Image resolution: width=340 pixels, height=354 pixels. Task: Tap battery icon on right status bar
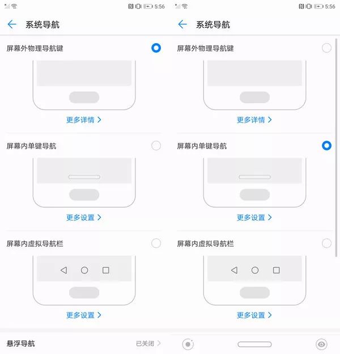(x=318, y=6)
